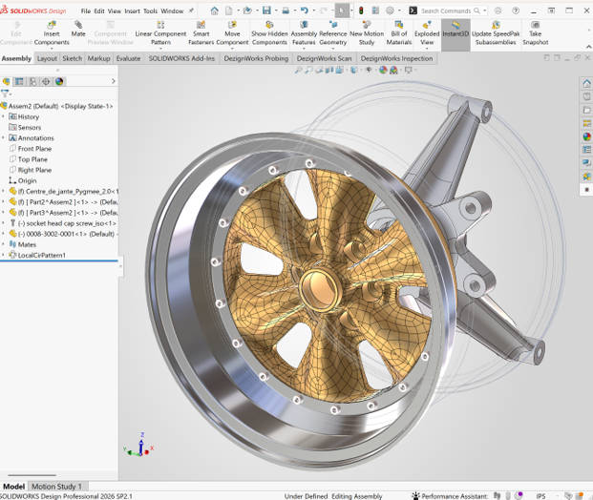Click the Undo arrow icon
The image size is (593, 500).
[x=305, y=10]
